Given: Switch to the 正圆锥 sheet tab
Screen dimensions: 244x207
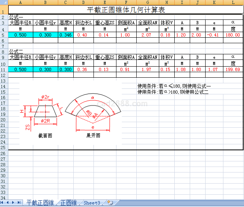Looking at the screenshot, I should (69, 203).
